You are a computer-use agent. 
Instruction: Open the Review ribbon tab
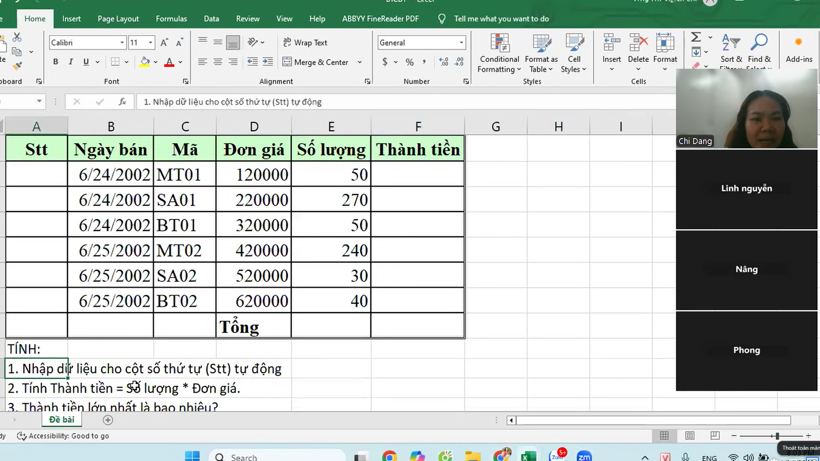248,19
